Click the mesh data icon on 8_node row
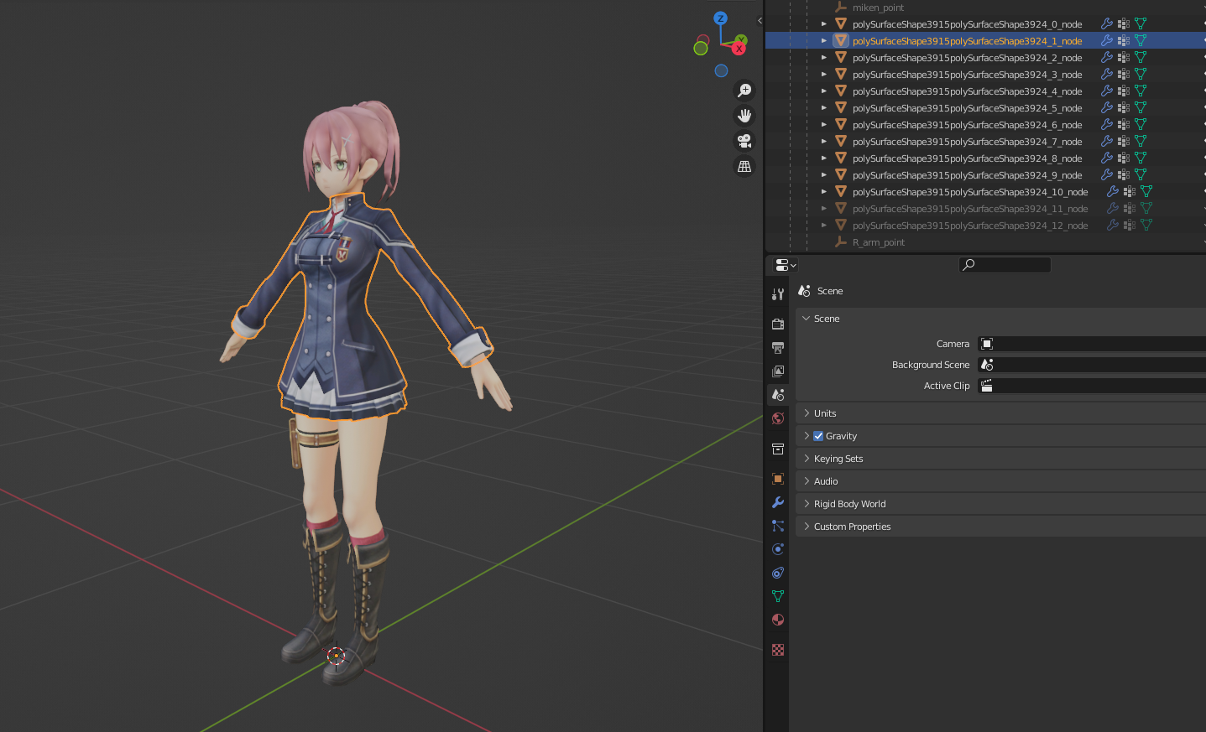Screen dimensions: 1206x732 pyautogui.click(x=1141, y=158)
